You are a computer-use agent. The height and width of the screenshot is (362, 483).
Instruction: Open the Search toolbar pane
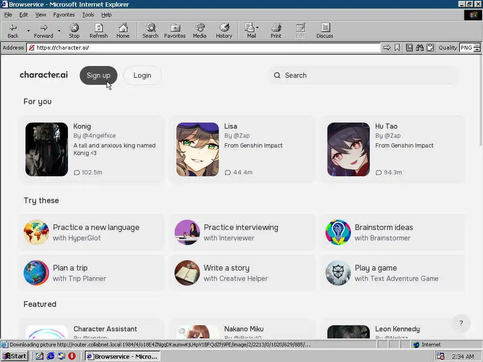[150, 31]
